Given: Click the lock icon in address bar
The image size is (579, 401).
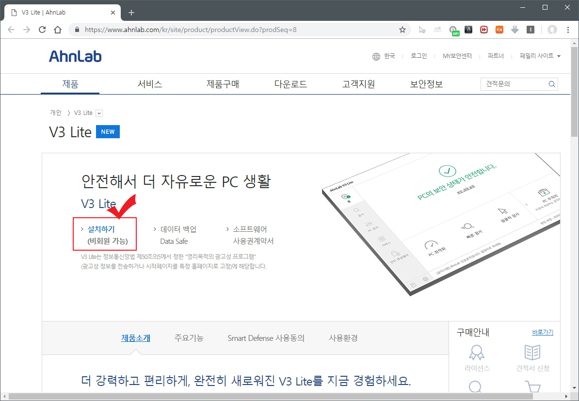Looking at the screenshot, I should (77, 30).
